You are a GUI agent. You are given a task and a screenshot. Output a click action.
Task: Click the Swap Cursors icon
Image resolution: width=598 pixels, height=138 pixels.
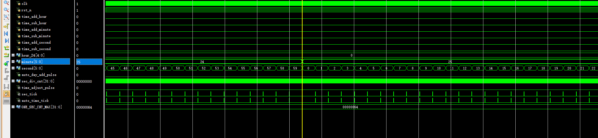pos(6,86)
